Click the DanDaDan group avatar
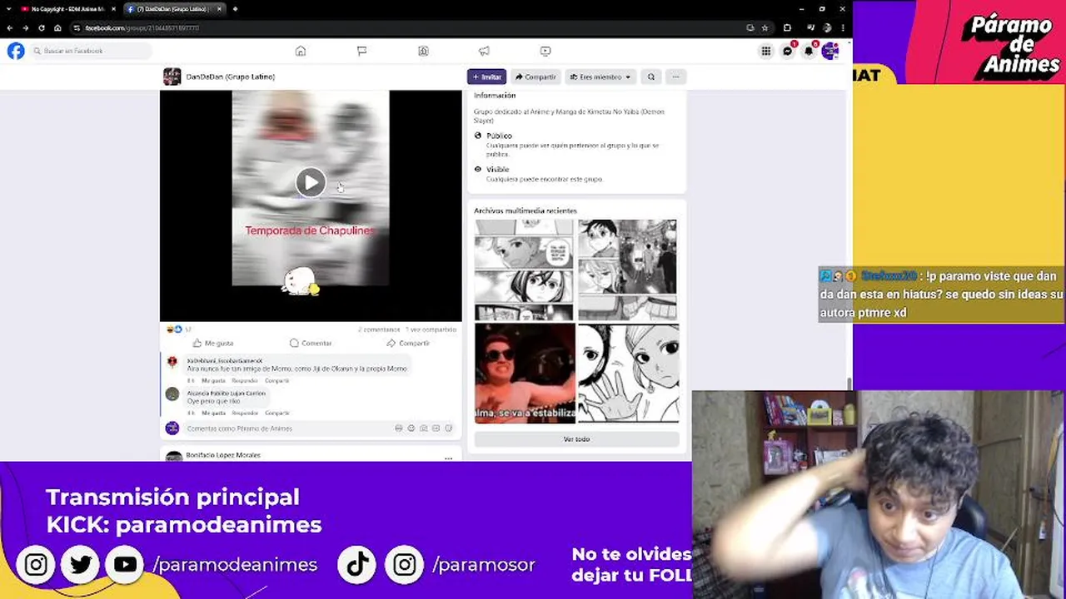This screenshot has height=599, width=1066. 172,77
